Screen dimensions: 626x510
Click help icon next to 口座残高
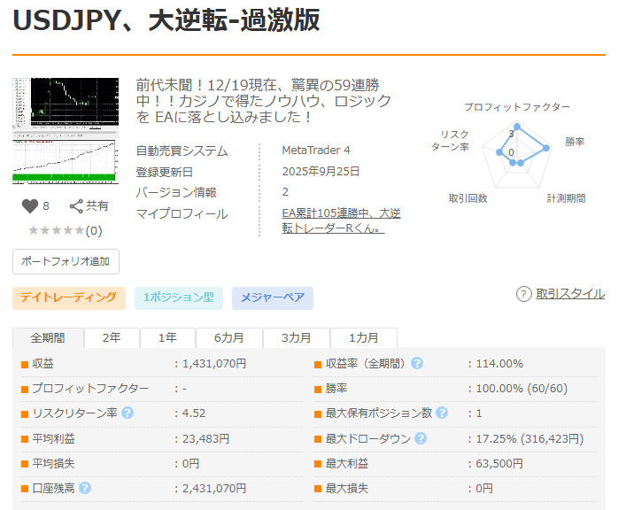85,488
